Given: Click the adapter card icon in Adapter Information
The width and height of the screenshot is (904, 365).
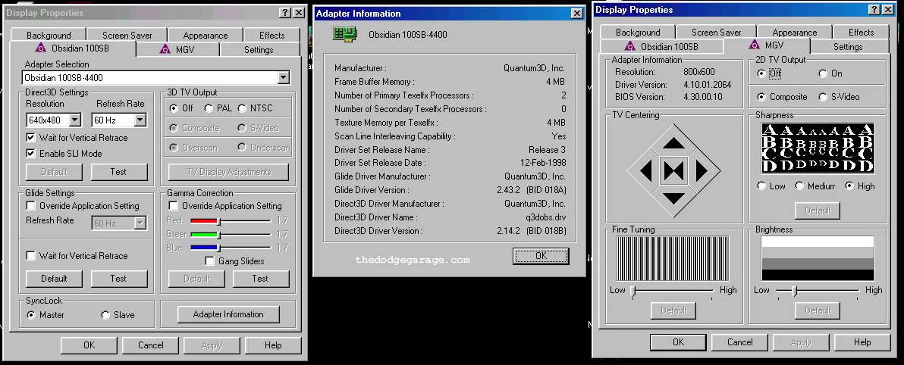Looking at the screenshot, I should 345,34.
